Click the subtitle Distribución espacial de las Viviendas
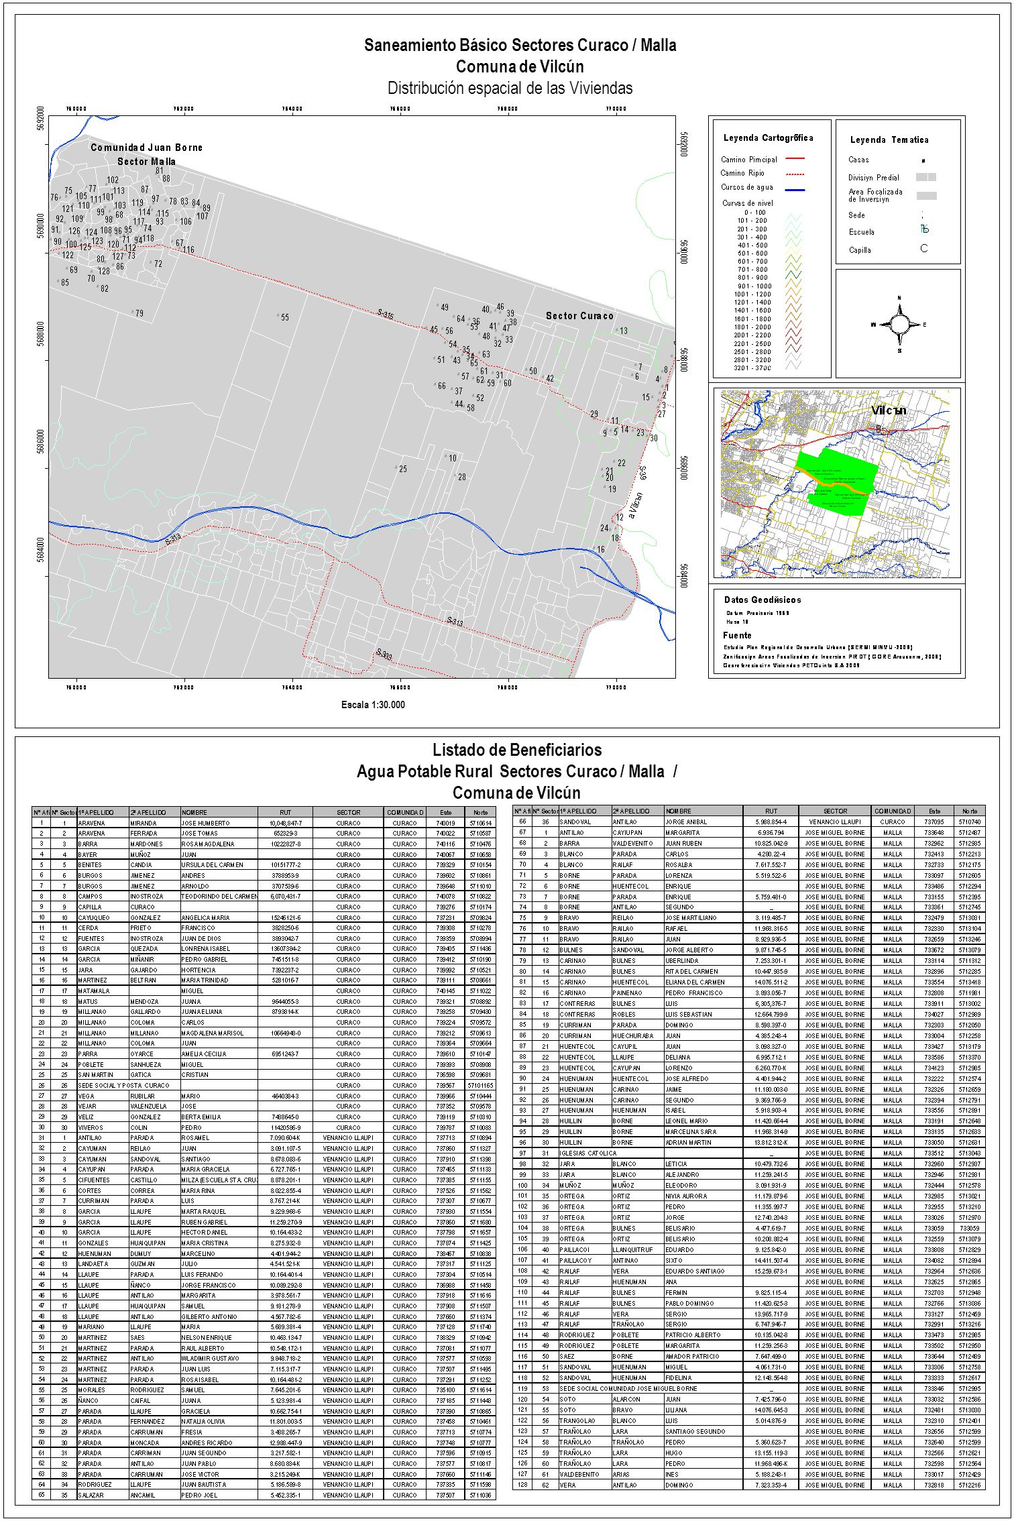This screenshot has width=1014, height=1521. point(510,88)
